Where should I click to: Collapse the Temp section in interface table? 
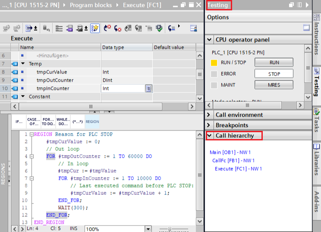[x=23, y=64]
